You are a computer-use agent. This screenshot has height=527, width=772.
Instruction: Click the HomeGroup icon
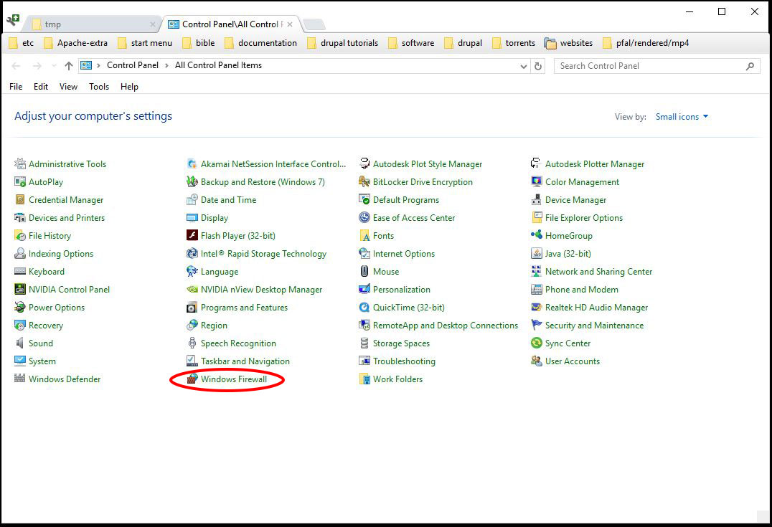coord(536,236)
